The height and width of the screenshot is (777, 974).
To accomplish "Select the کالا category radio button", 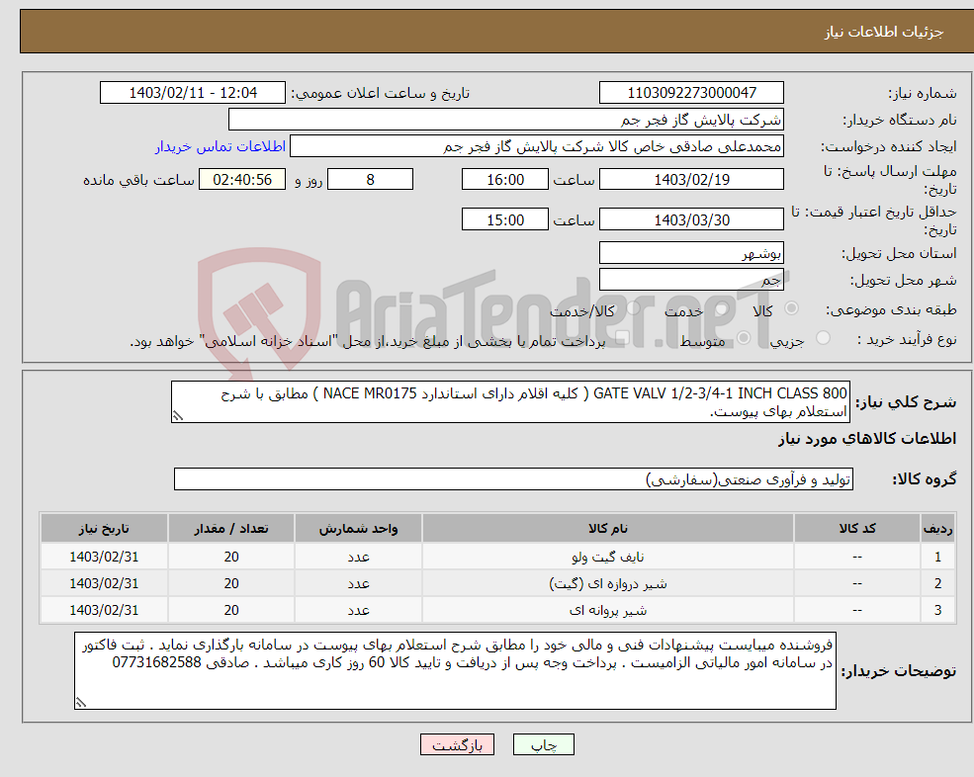I will click(x=791, y=308).
